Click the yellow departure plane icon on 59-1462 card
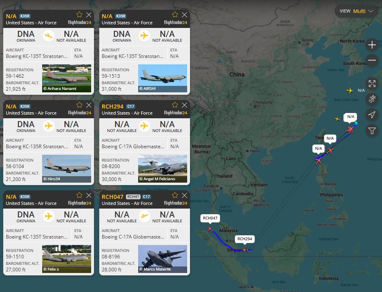The width and height of the screenshot is (382, 292). (x=48, y=36)
